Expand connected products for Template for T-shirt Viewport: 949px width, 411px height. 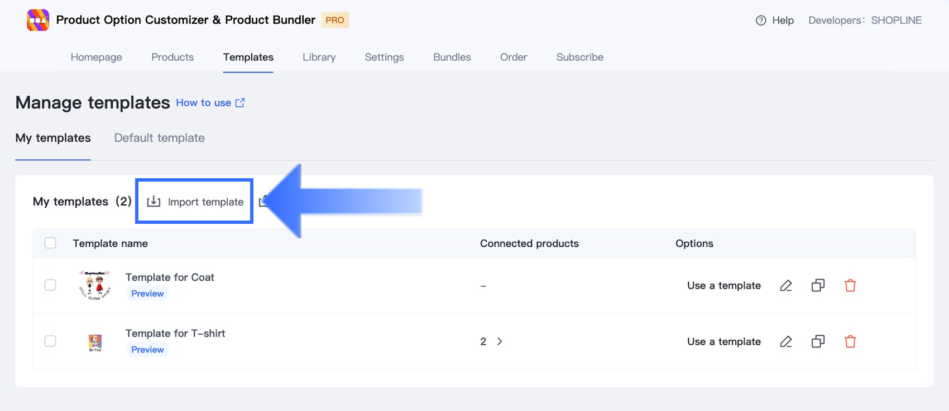[x=499, y=341]
